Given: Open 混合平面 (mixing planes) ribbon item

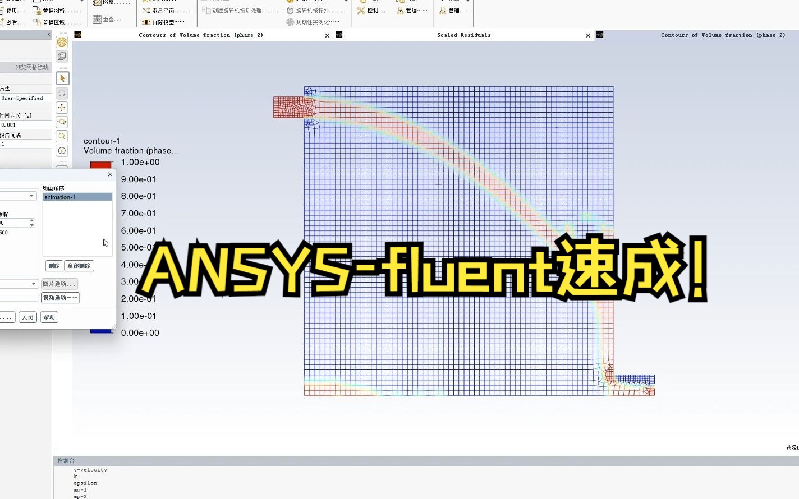Looking at the screenshot, I should [x=166, y=10].
